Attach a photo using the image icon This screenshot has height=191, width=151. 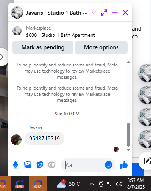click(x=28, y=165)
